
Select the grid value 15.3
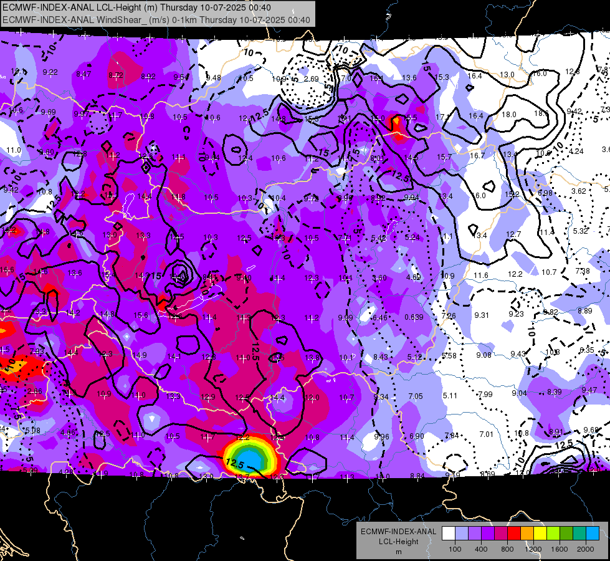(x=442, y=77)
